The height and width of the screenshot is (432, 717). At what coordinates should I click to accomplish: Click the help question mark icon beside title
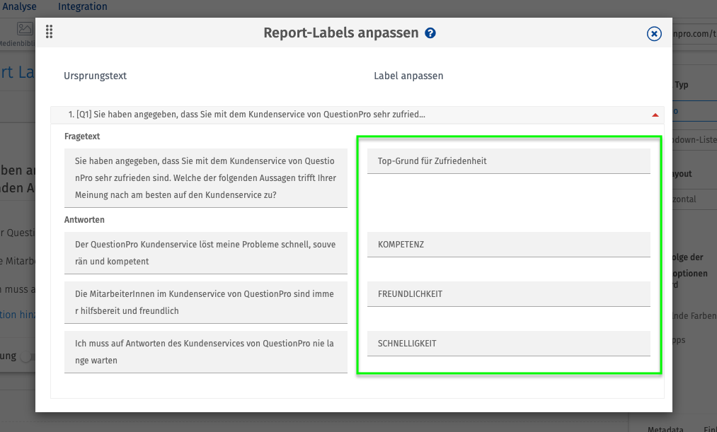pyautogui.click(x=430, y=33)
